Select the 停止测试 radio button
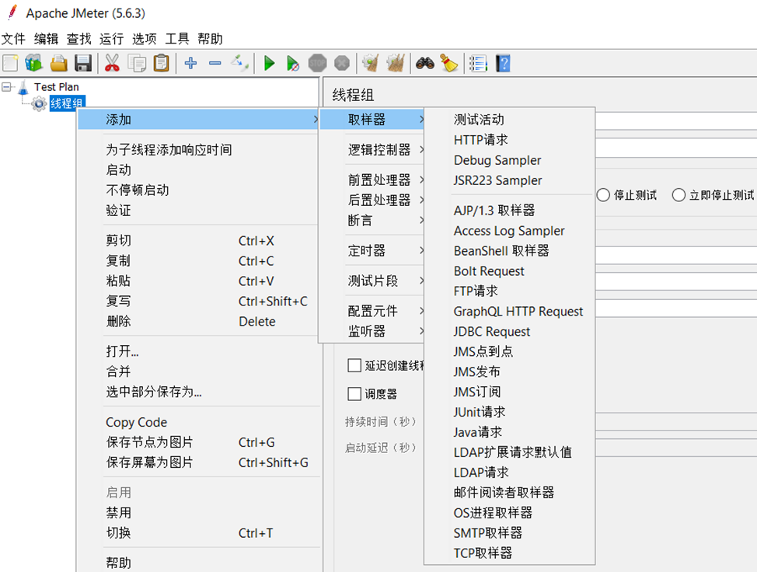Viewport: 757px width, 572px height. tap(603, 195)
